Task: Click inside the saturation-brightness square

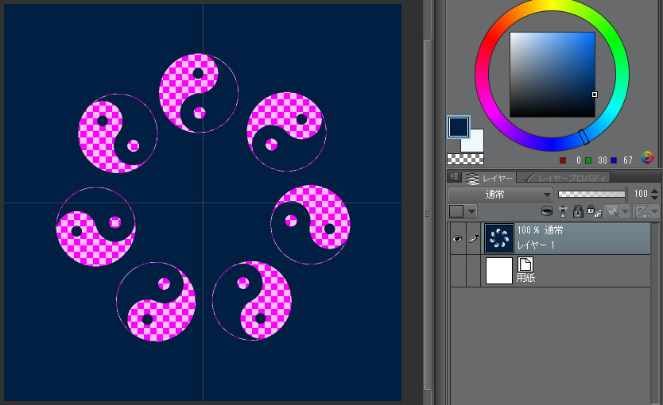Action: point(552,75)
